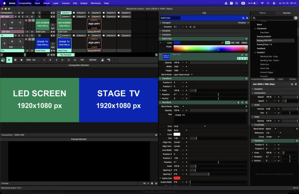Open the macOS Control Center icon

pyautogui.click(x=274, y=3)
